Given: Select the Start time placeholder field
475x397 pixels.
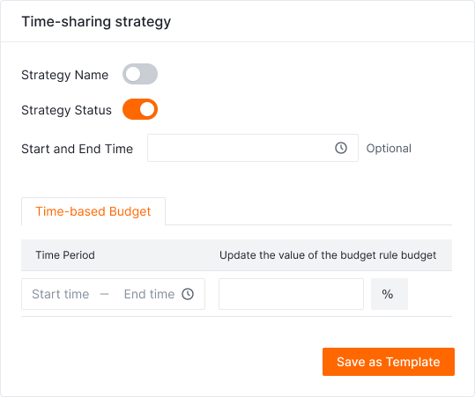Looking at the screenshot, I should click(x=61, y=294).
